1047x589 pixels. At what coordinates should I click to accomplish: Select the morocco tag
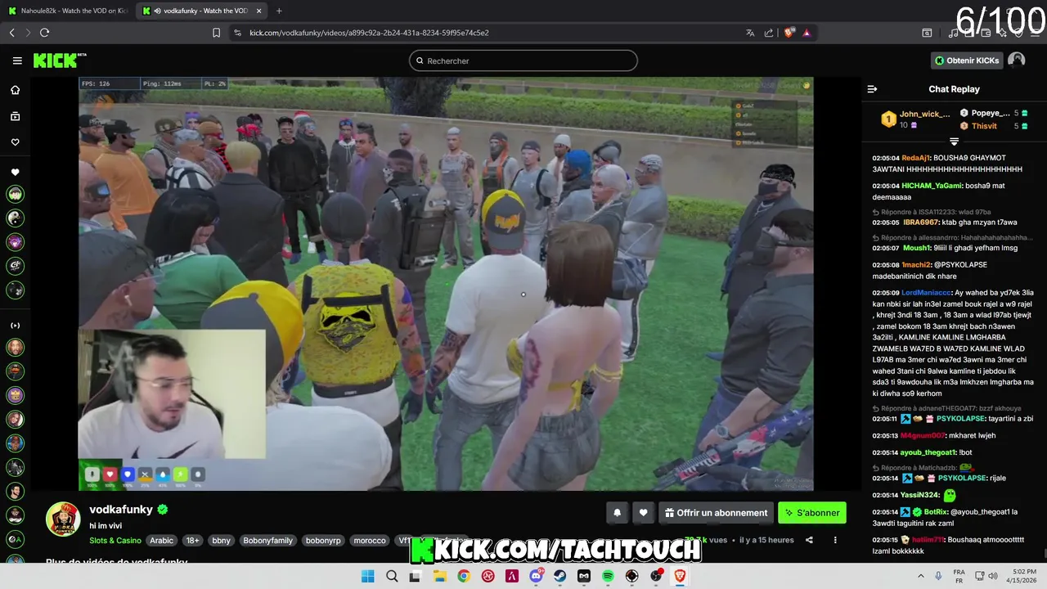(370, 541)
